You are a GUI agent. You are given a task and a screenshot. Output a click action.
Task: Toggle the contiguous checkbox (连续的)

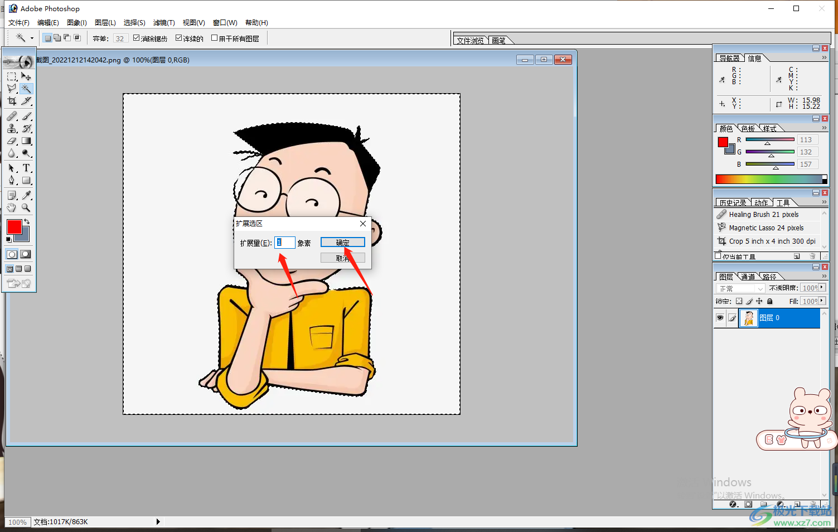[x=178, y=38]
